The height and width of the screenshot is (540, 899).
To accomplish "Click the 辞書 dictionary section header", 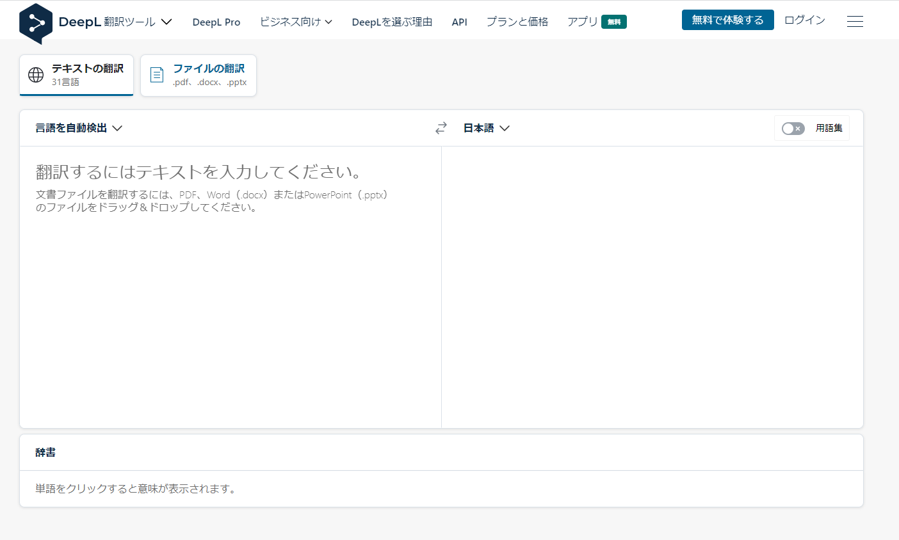I will click(44, 452).
